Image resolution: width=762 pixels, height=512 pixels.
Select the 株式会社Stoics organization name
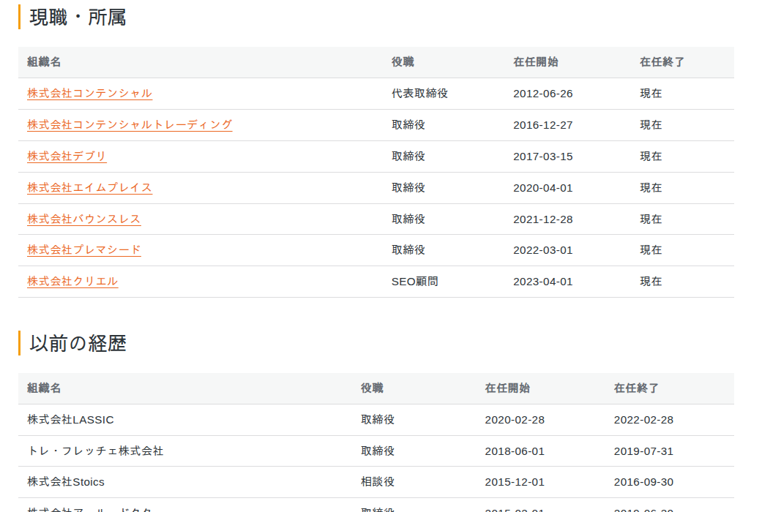point(66,482)
